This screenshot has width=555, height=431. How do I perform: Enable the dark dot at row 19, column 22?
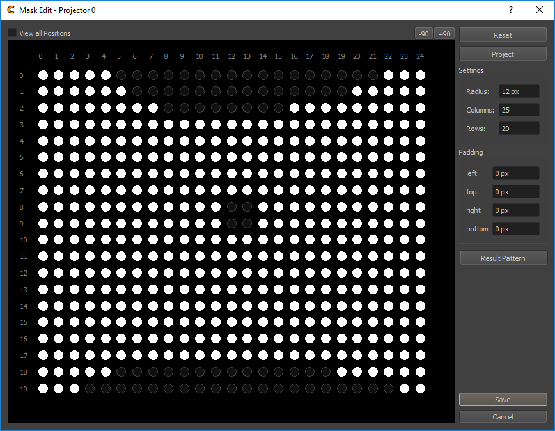point(388,389)
